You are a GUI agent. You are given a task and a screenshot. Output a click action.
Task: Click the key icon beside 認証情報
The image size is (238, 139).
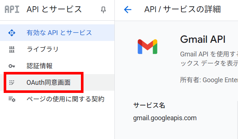coord(12,66)
